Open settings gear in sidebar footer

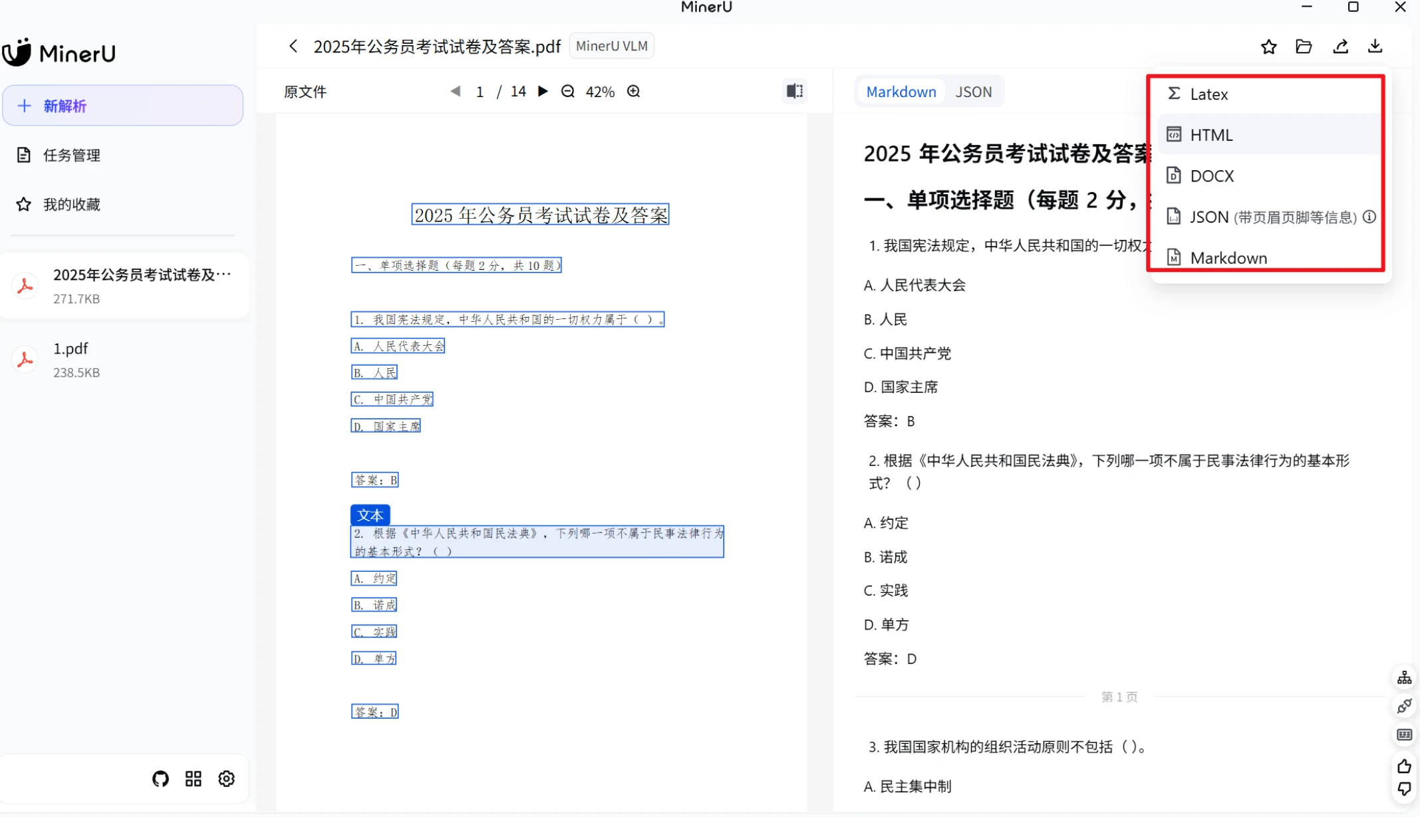(x=226, y=778)
